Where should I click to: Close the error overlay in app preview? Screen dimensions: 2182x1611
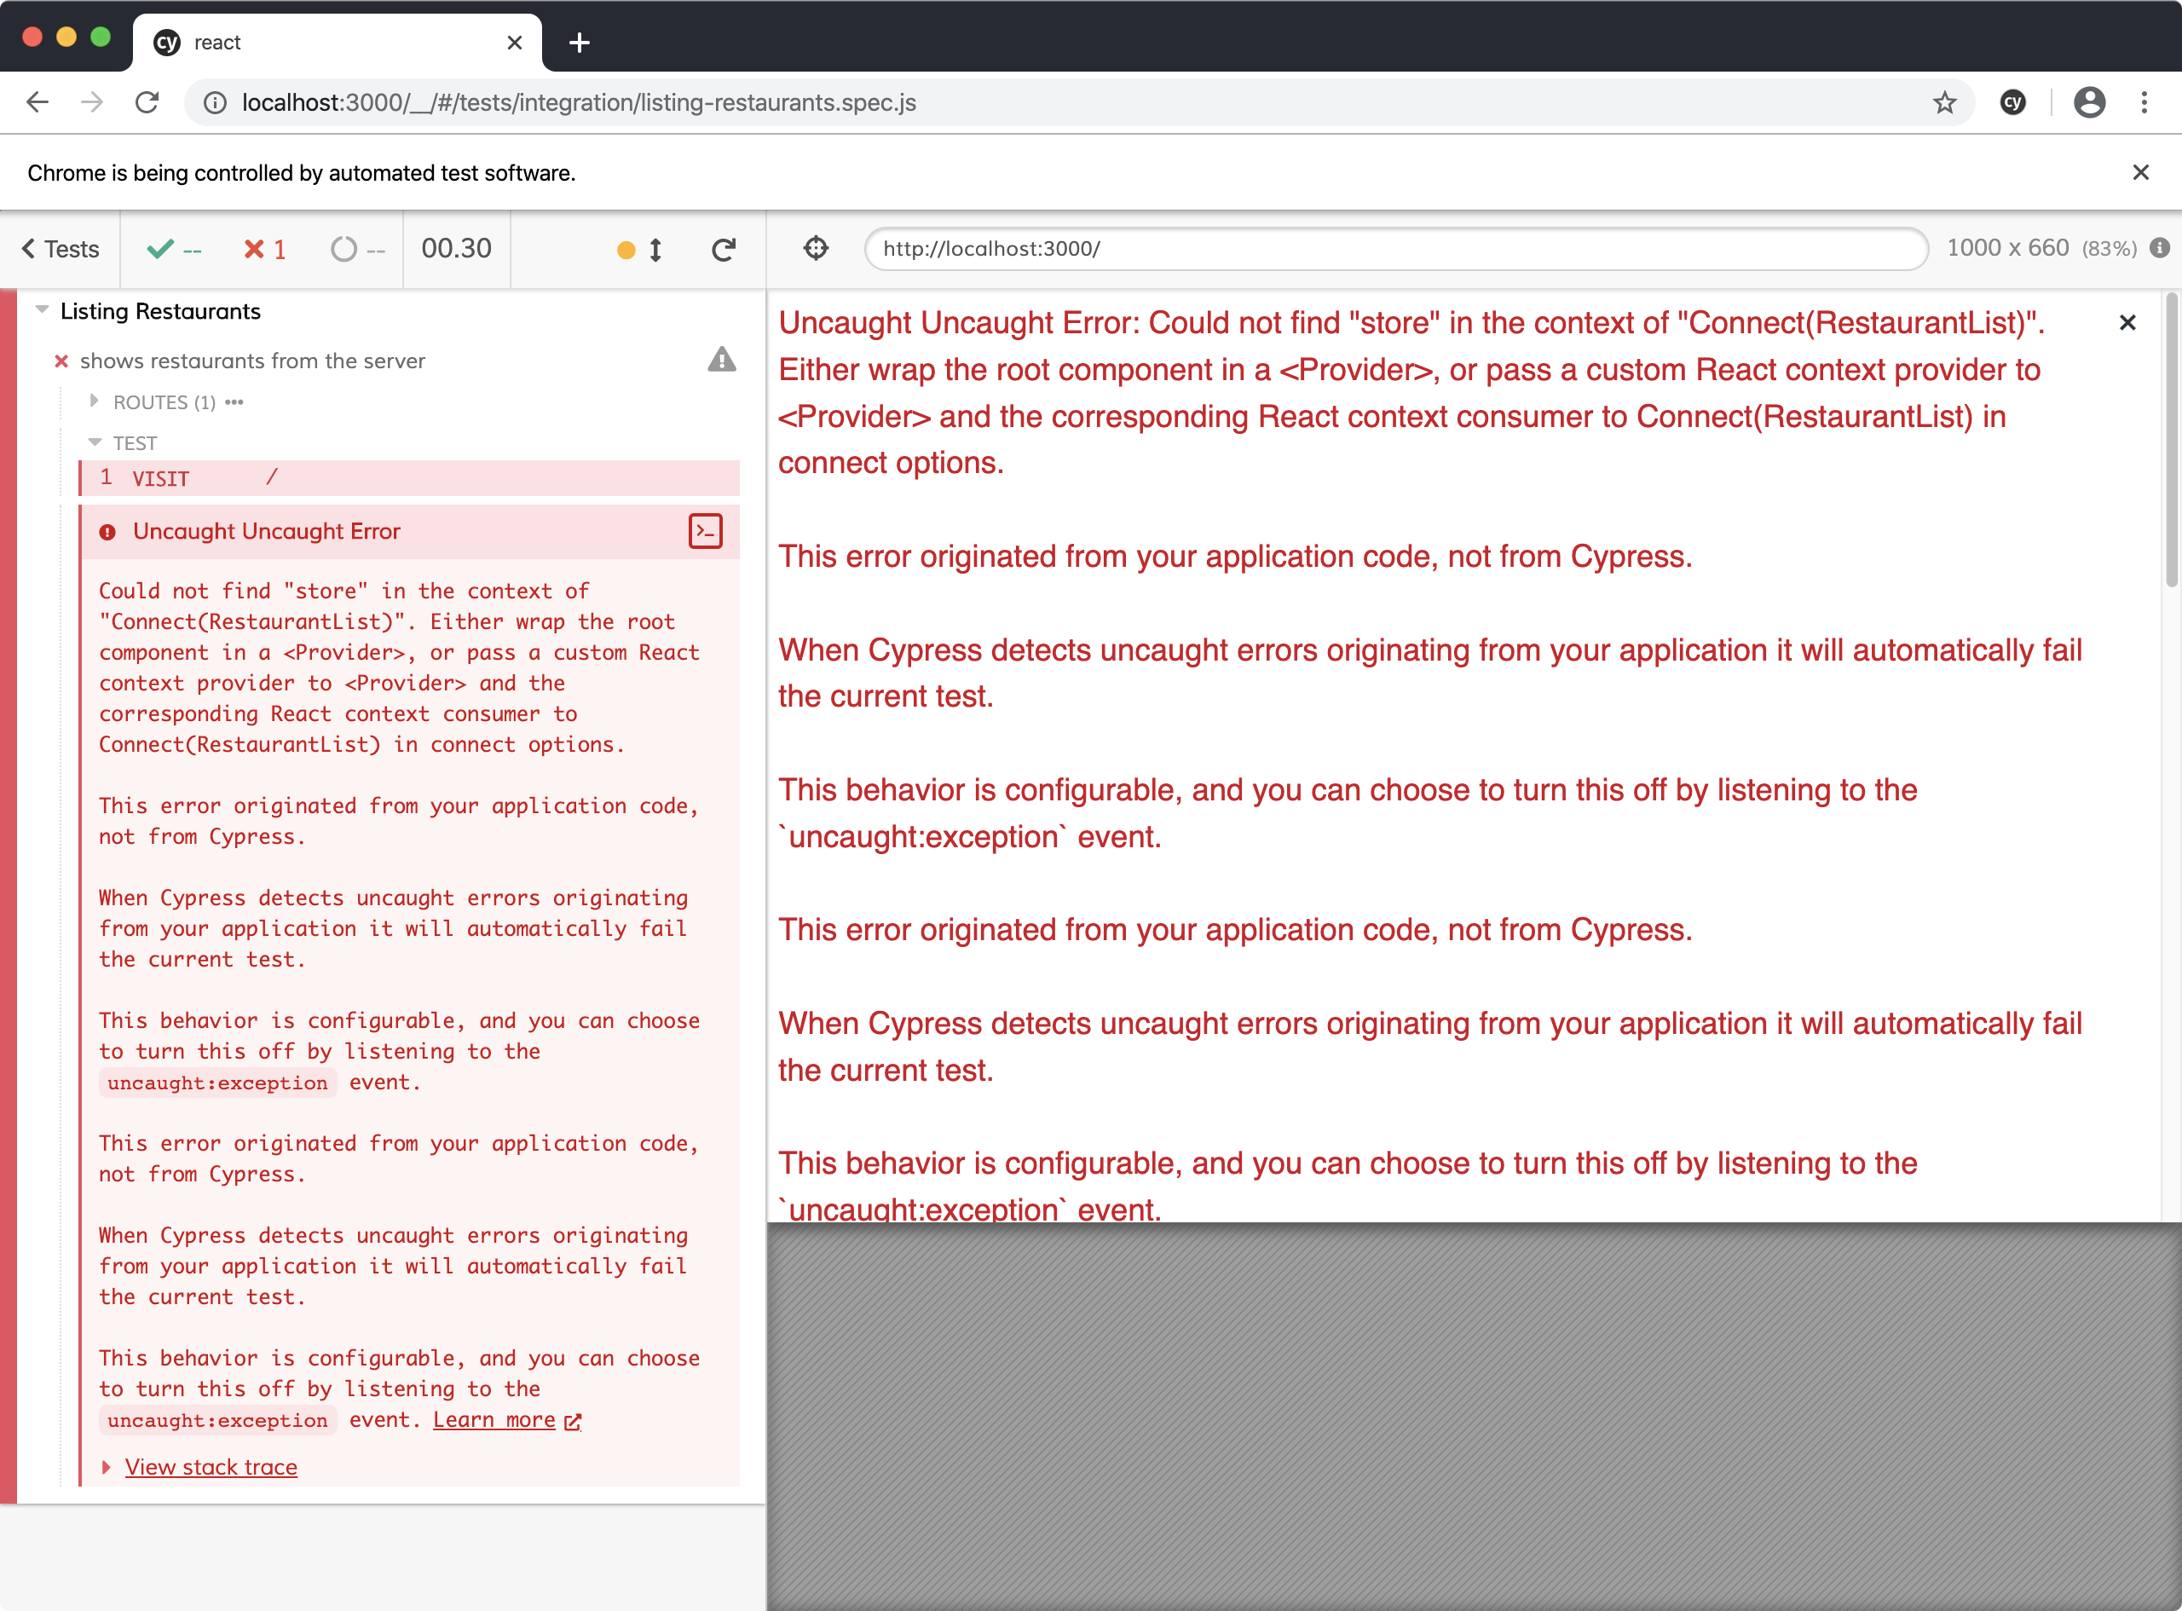coord(2127,323)
